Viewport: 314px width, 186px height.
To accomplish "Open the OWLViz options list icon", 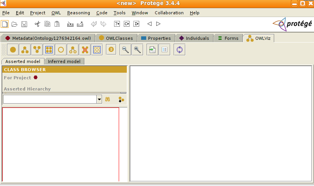I will click(164, 49).
